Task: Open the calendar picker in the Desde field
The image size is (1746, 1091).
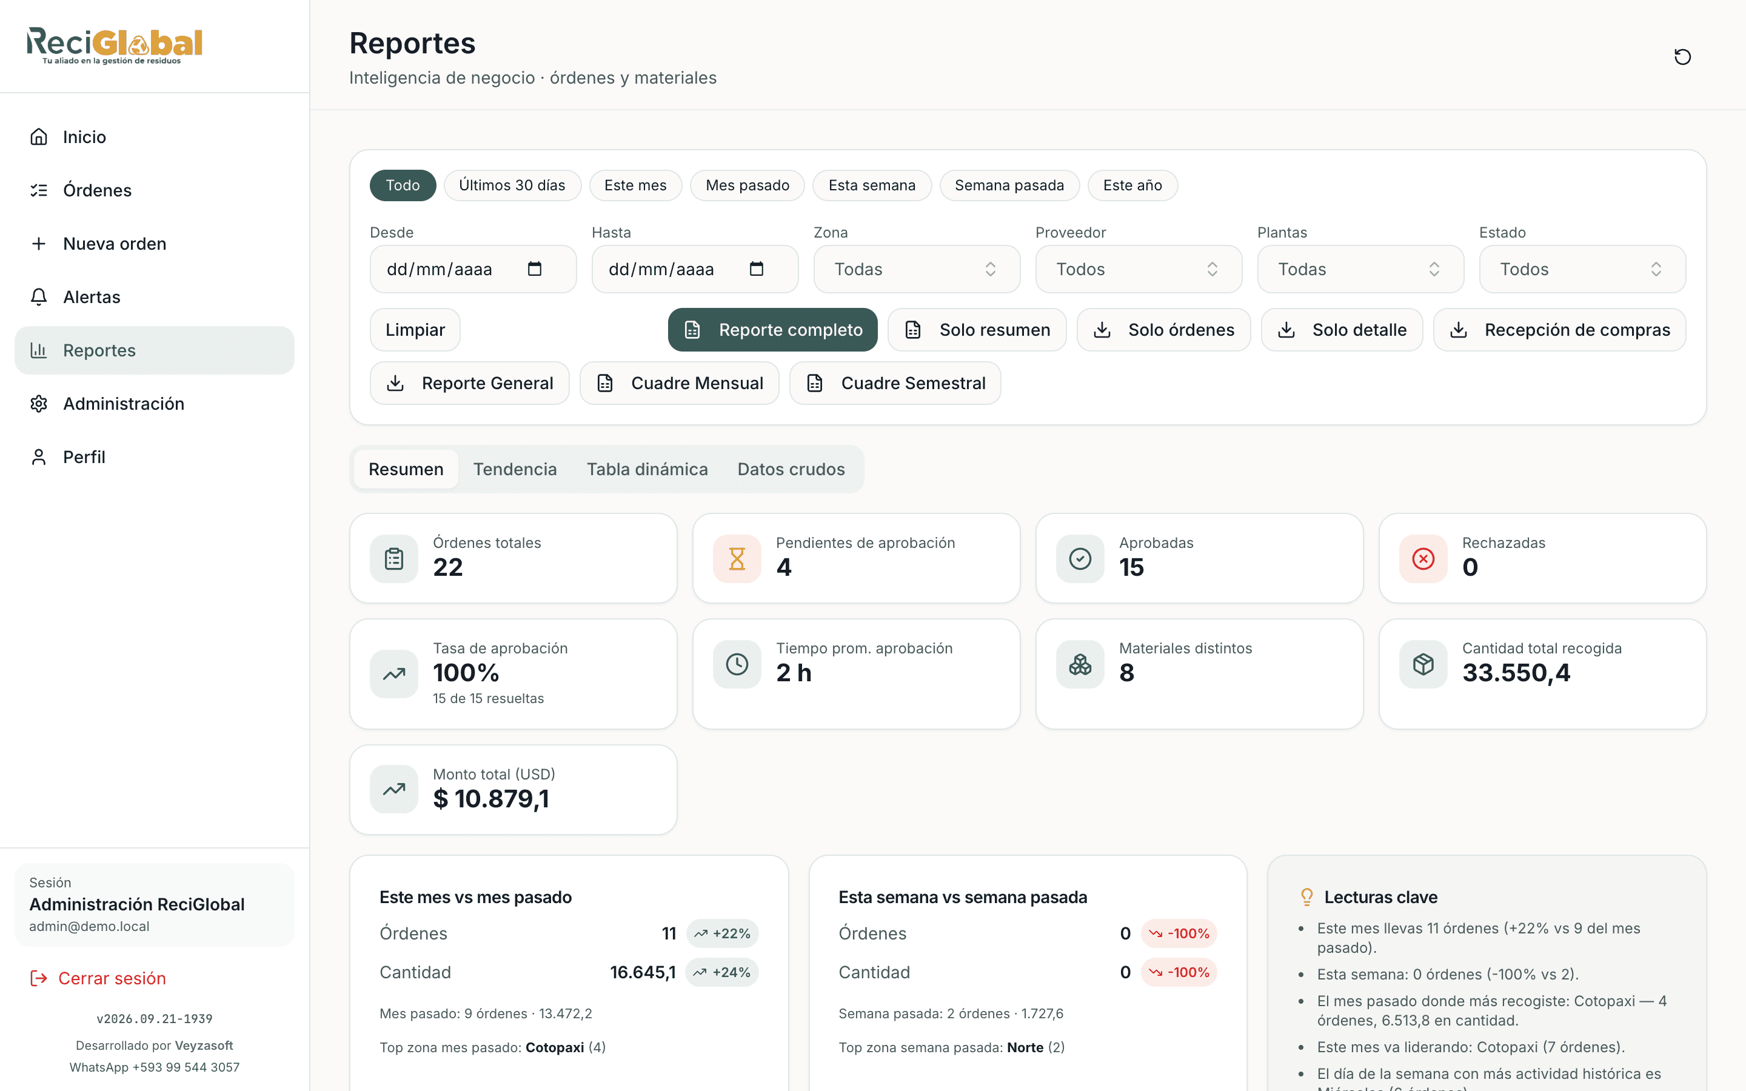Action: [535, 269]
